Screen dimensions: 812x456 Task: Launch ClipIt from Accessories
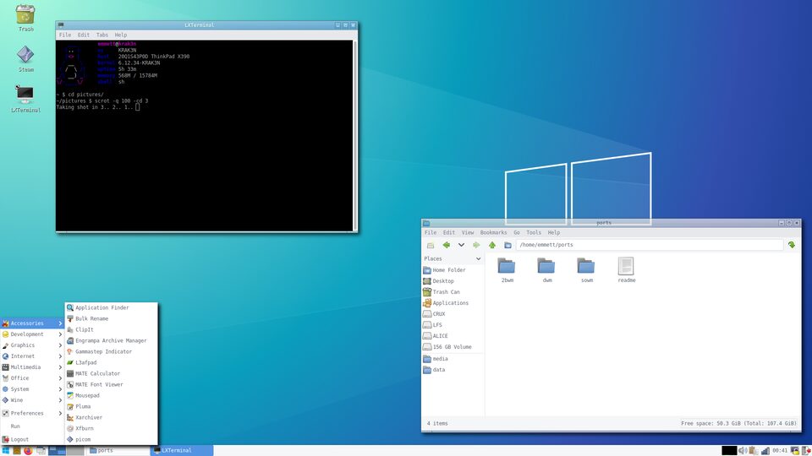(x=111, y=330)
